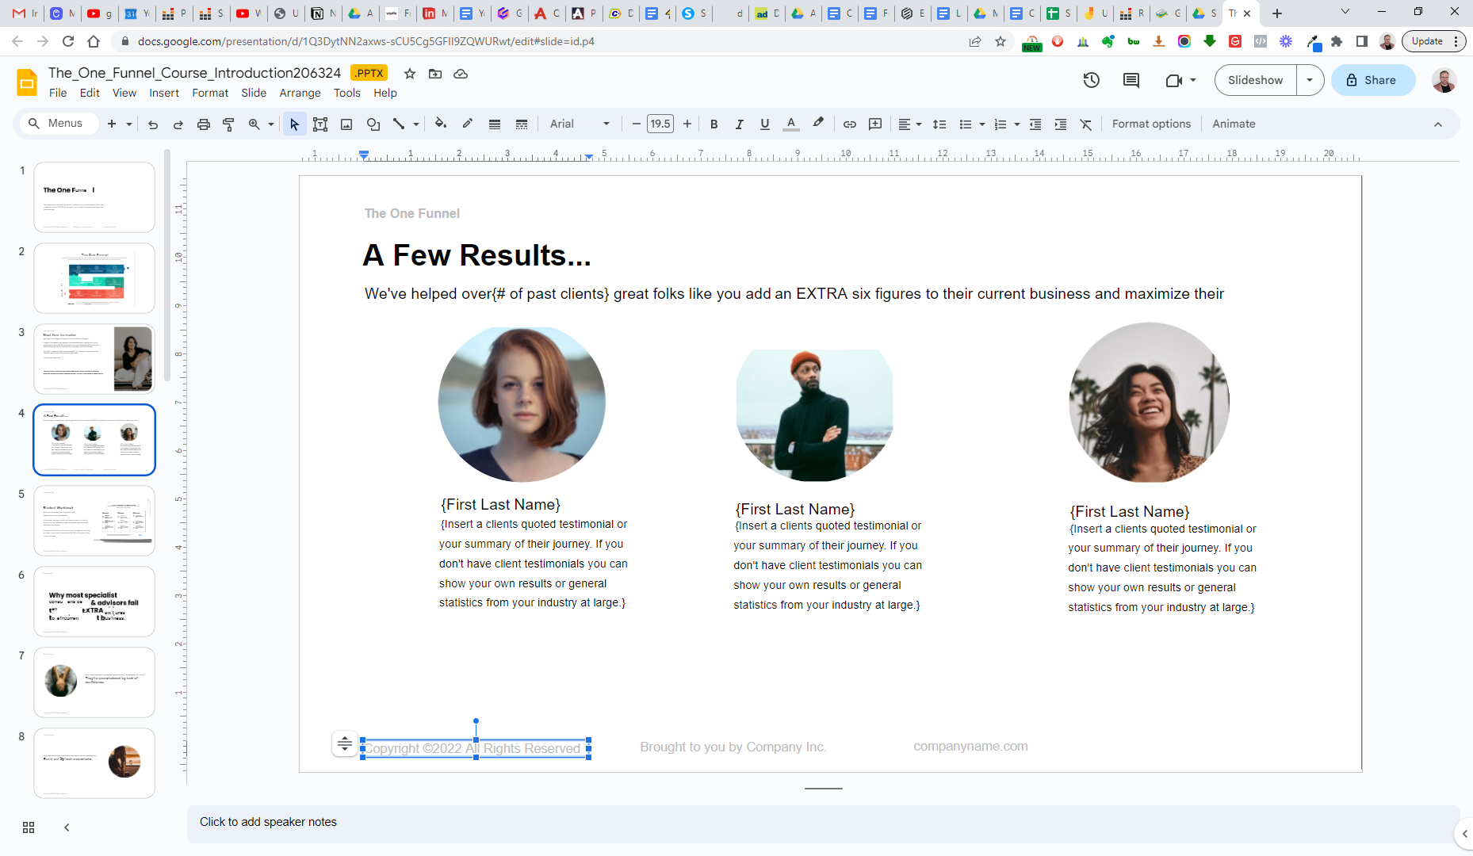Open the text Align dropdown
Screen dimensions: 1473x856
[x=910, y=124]
